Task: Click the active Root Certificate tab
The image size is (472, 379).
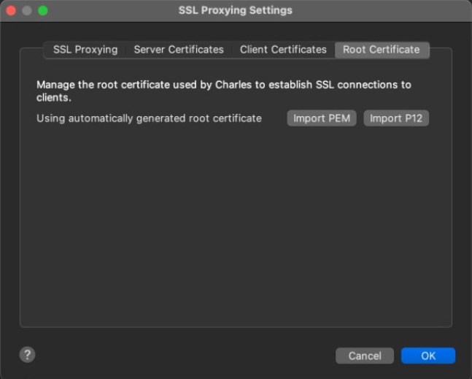Action: click(382, 50)
